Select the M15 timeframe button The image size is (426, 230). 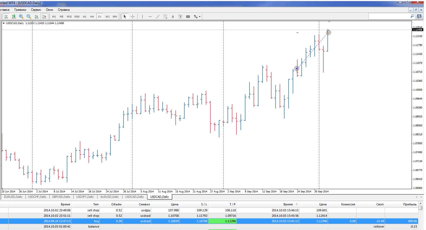point(69,17)
